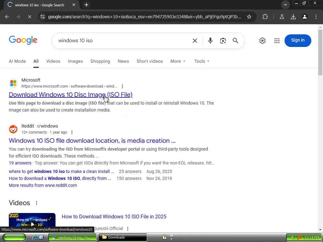Open more options for Microsoft result

point(122,86)
